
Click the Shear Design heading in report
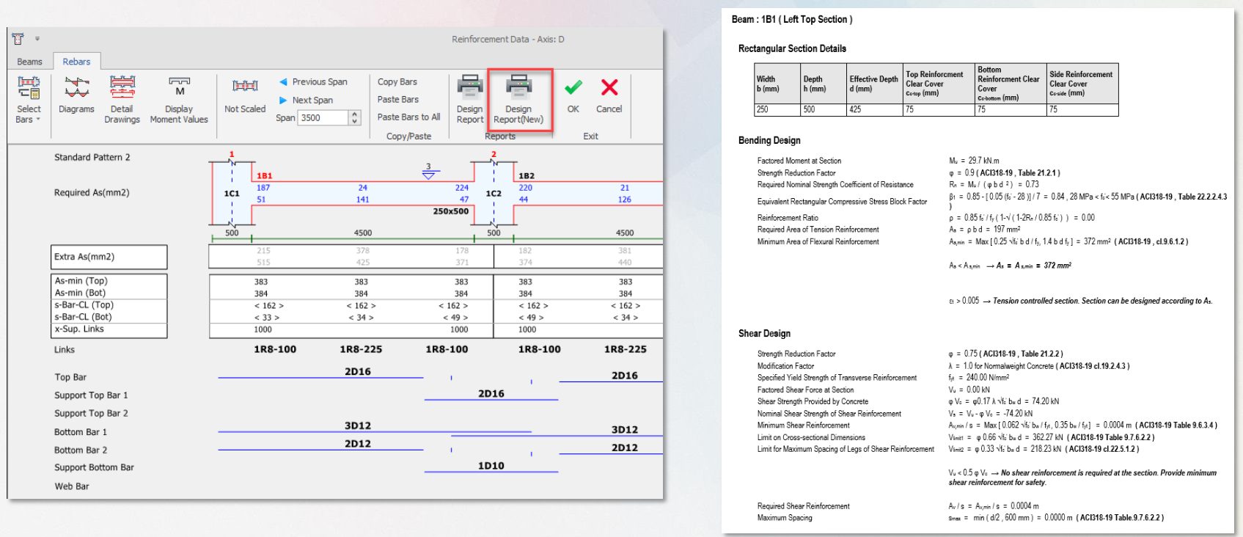click(x=764, y=333)
